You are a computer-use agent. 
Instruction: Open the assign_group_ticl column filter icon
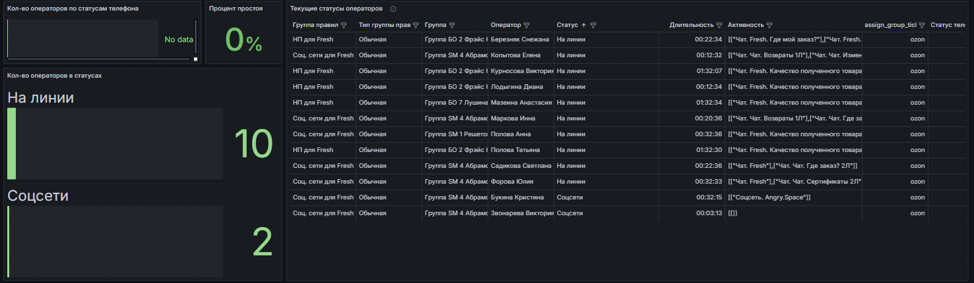pos(922,26)
